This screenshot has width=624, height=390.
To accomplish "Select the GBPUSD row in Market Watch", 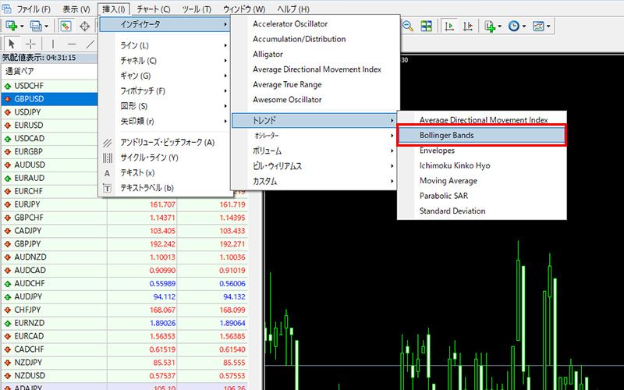I will coord(30,99).
